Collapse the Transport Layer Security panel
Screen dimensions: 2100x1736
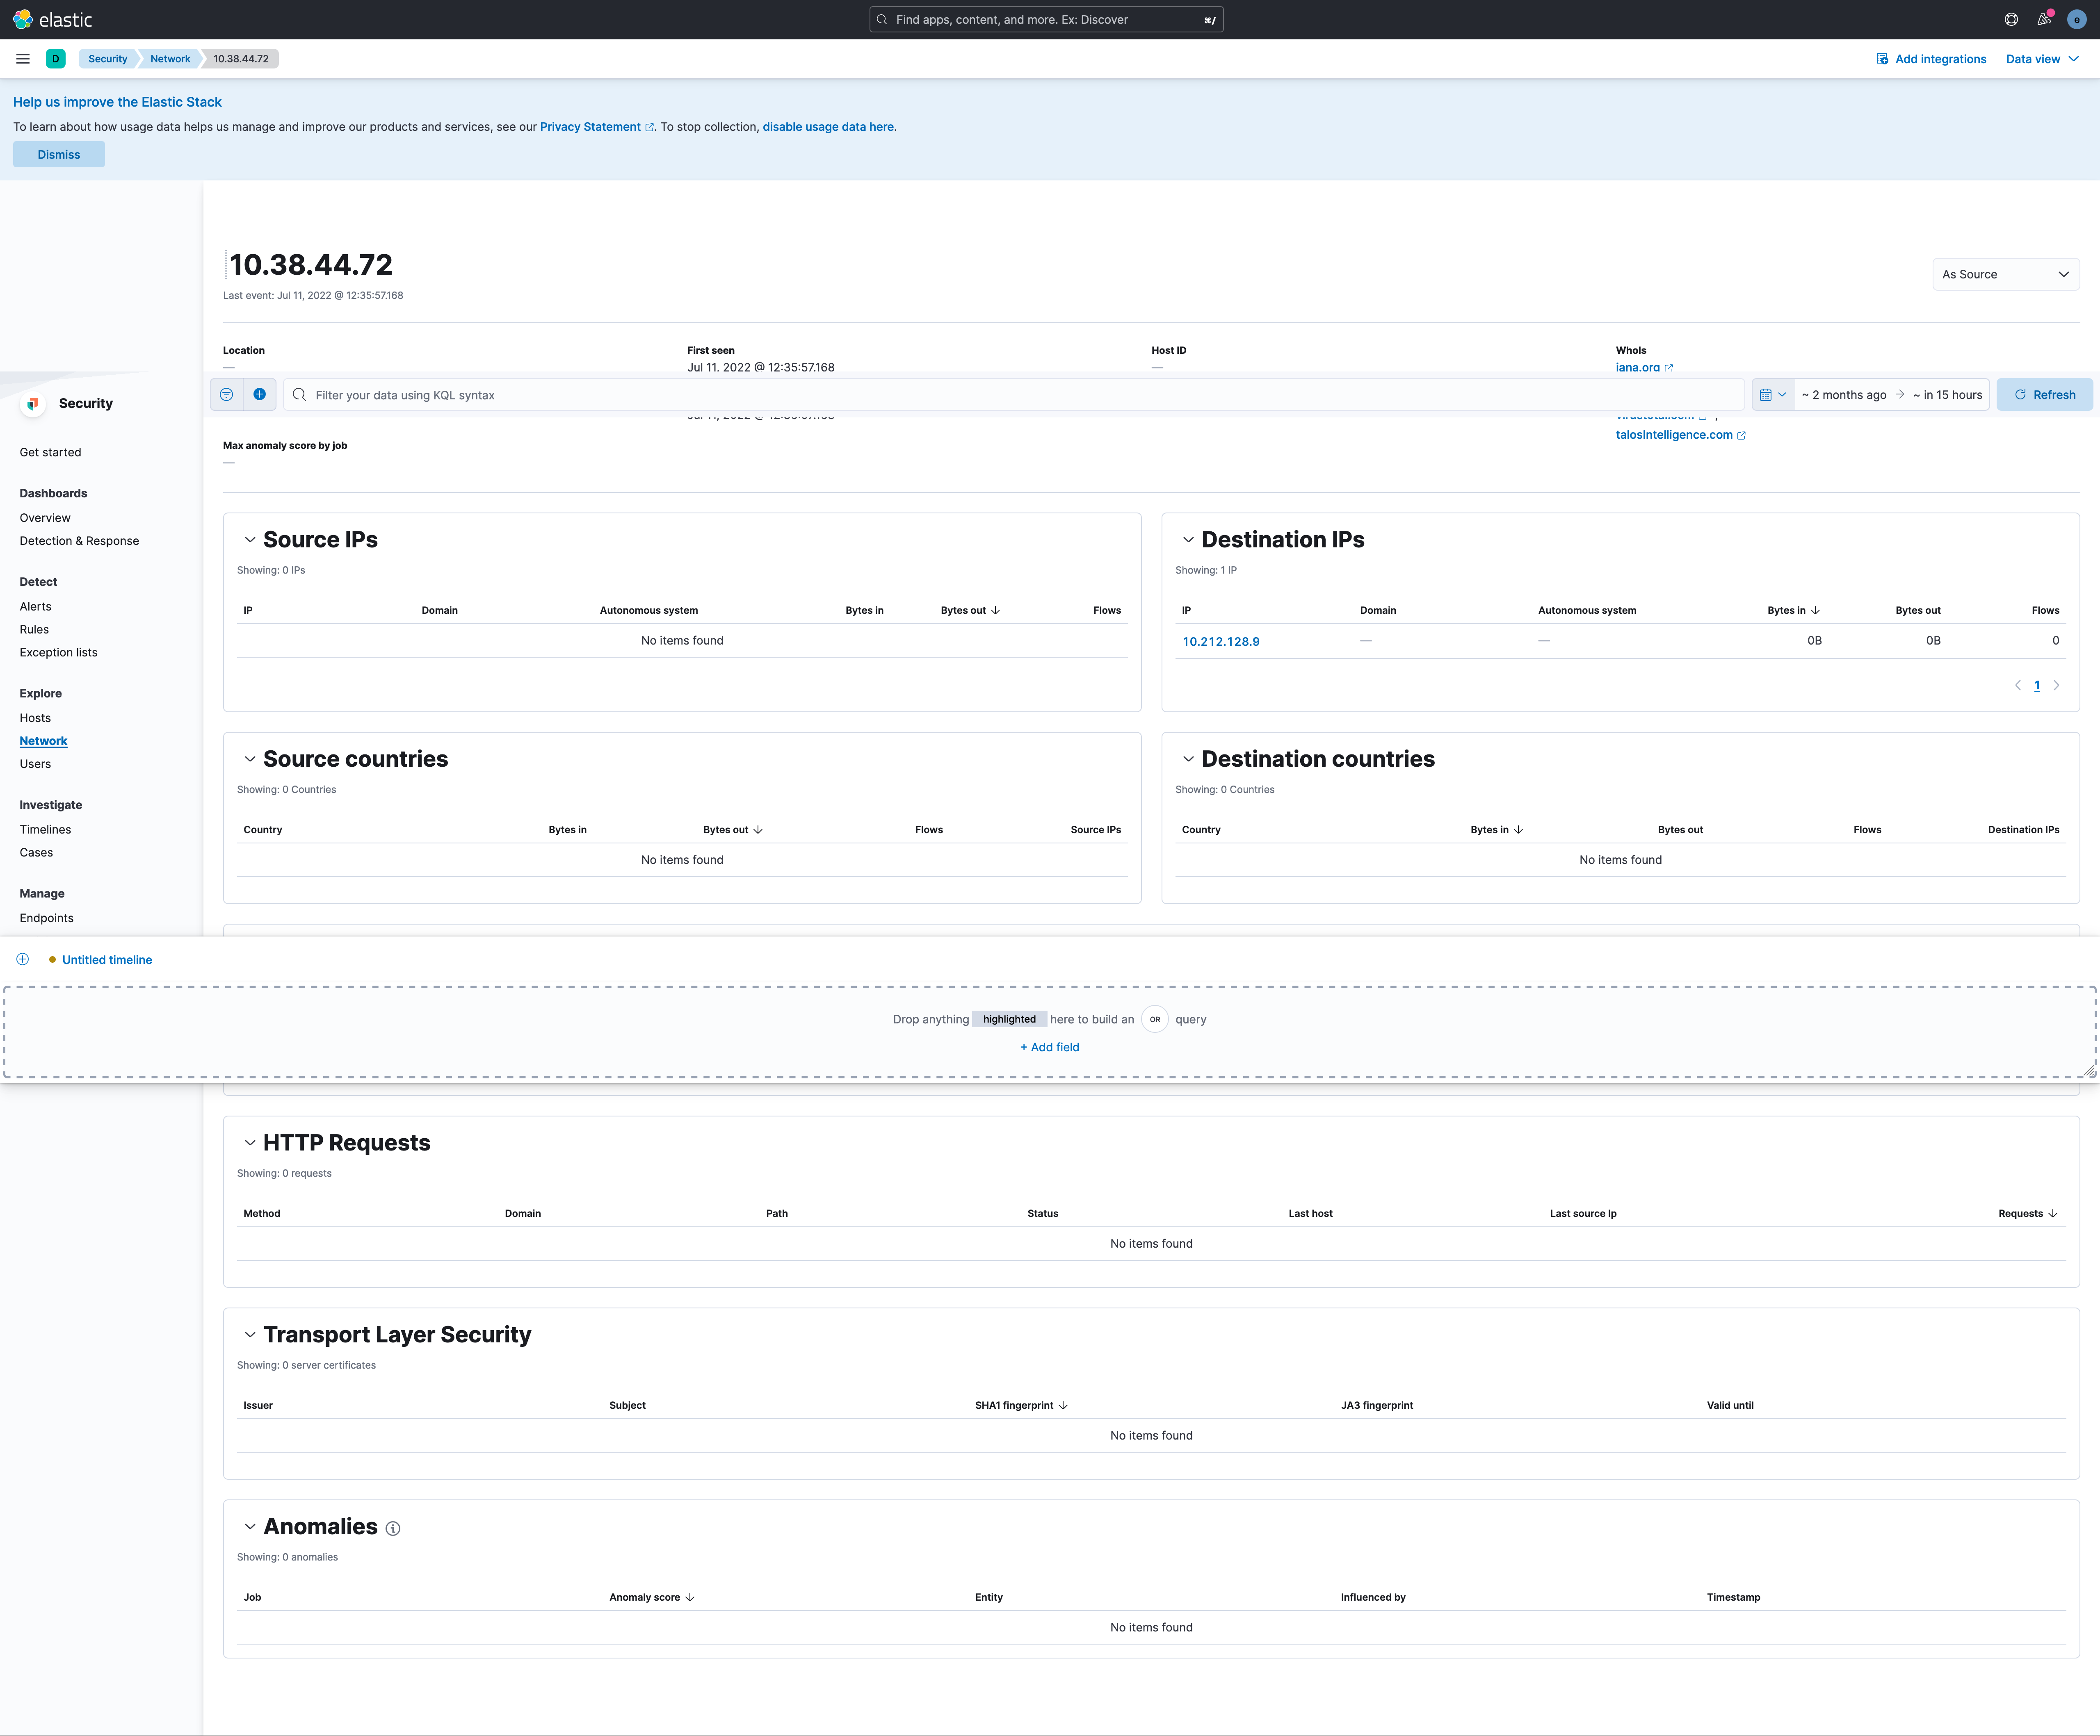[250, 1335]
